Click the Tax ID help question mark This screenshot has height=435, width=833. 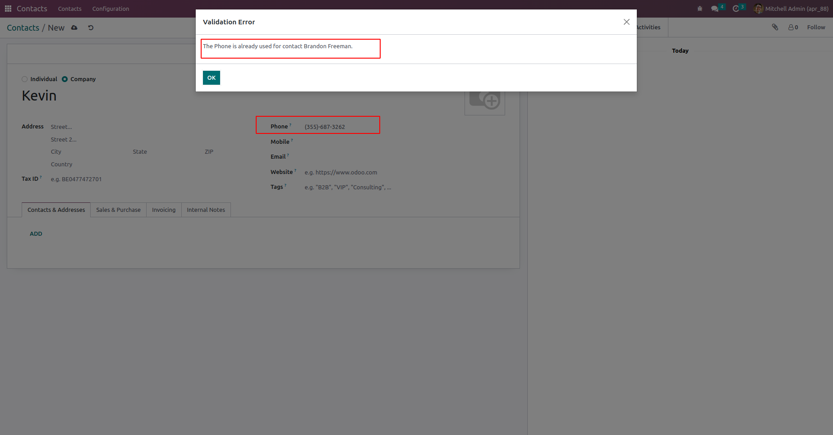(x=41, y=177)
